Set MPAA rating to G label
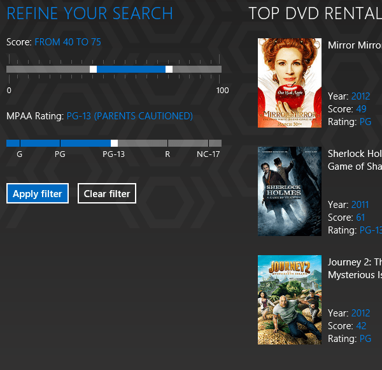This screenshot has width=382, height=370. coord(20,154)
